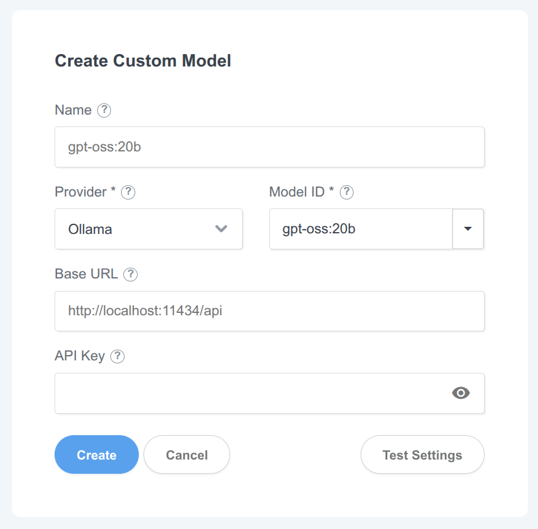The width and height of the screenshot is (538, 529).
Task: Click the Provider label text
Action: coord(81,192)
